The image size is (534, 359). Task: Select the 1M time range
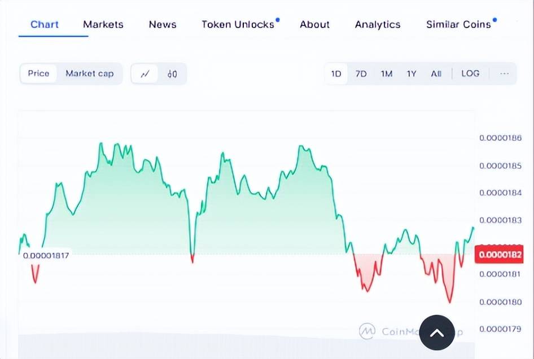(387, 74)
